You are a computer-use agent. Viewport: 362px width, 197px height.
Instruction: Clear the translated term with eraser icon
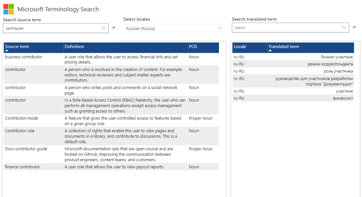tap(354, 27)
